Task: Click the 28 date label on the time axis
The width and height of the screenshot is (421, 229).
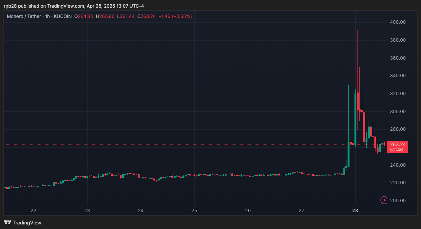Action: (355, 210)
